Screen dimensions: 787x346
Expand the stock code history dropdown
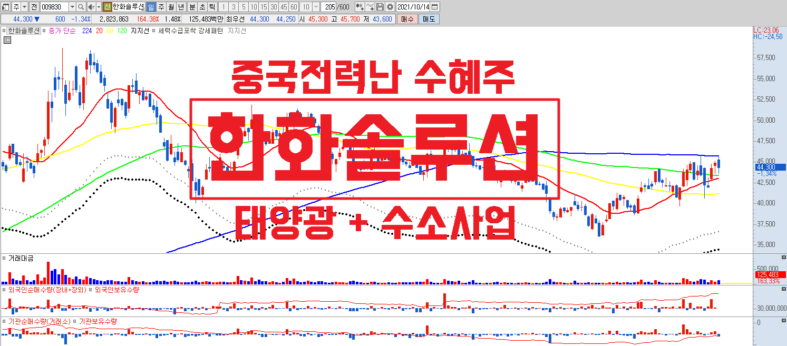pos(72,7)
